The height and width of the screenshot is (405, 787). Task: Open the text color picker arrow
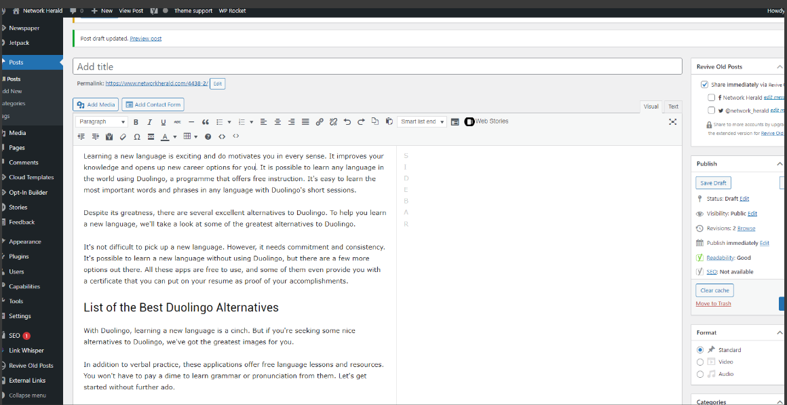point(175,136)
